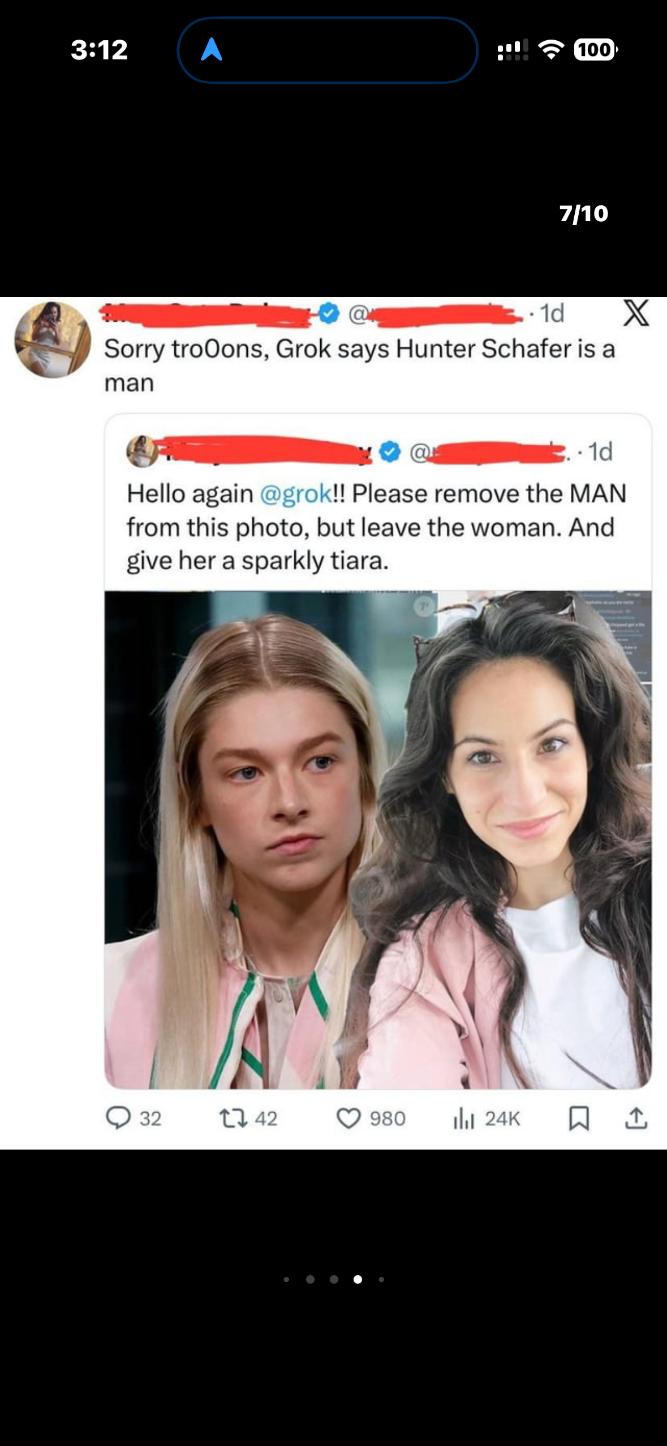Tap the last page indicator dot

coord(382,1279)
